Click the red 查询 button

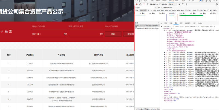113,34
